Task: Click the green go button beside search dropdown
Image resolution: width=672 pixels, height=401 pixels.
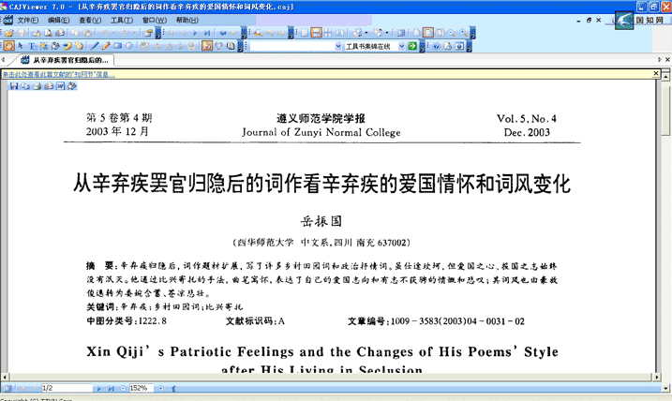Action: tap(412, 45)
